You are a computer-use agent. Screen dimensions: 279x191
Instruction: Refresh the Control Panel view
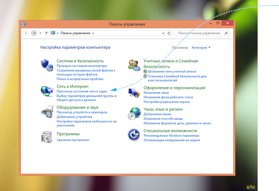[x=169, y=33]
